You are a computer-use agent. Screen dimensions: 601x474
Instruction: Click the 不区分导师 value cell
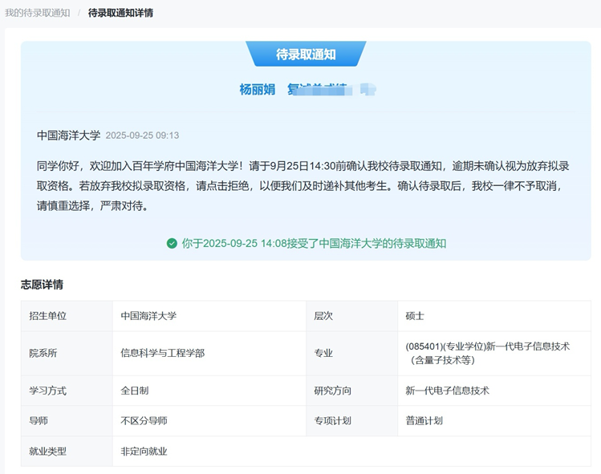(209, 421)
